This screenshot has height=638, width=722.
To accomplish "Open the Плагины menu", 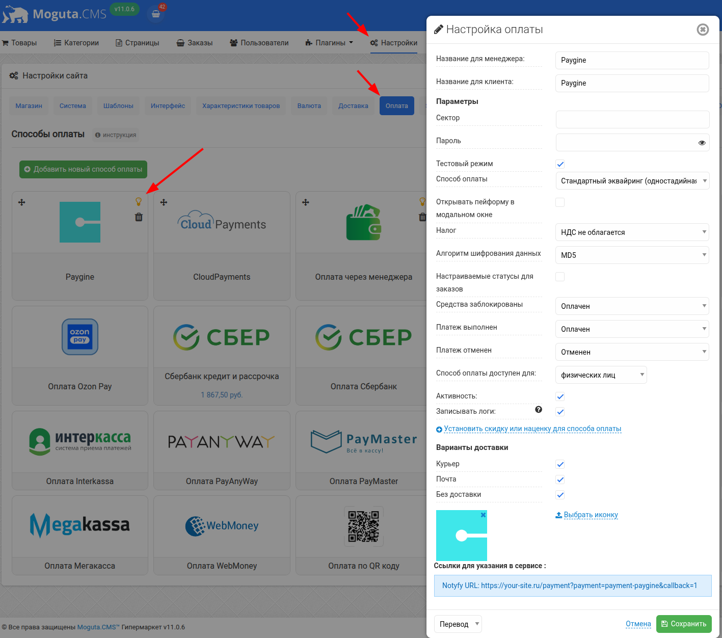I will [329, 43].
